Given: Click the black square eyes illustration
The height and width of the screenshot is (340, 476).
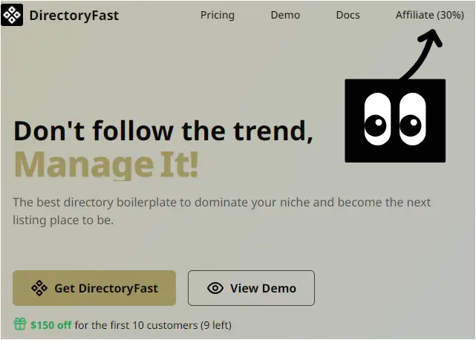Looking at the screenshot, I should tap(395, 120).
